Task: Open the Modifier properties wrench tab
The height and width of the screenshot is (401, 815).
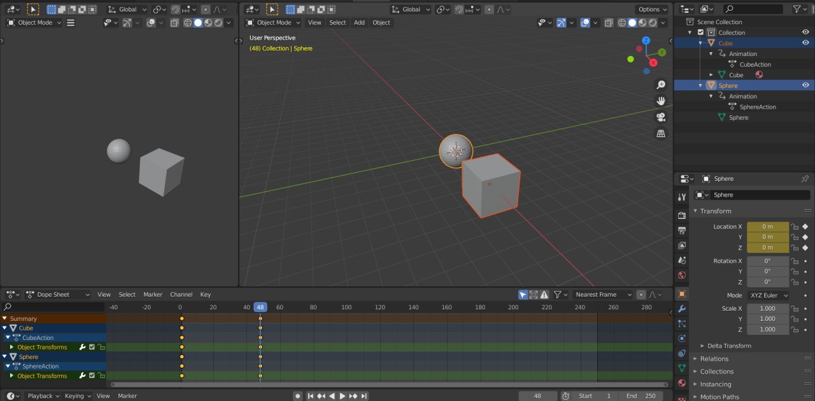Action: [x=682, y=309]
